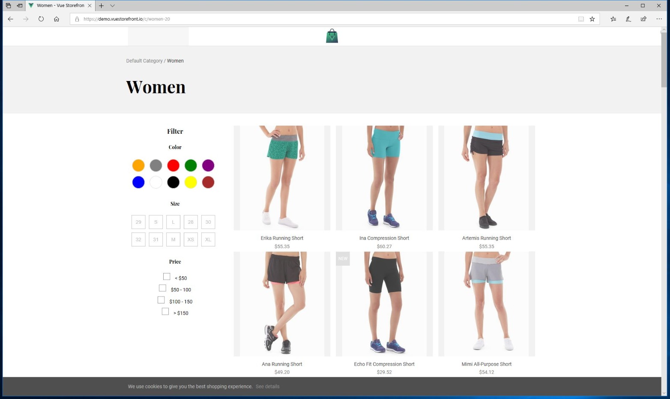
Task: Click the Echo Fit Compression Short title
Action: [384, 364]
